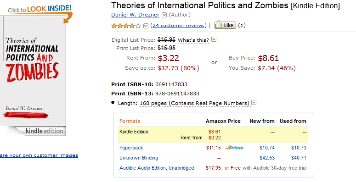The width and height of the screenshot is (356, 182).
Task: Open dropdown arrow next to author name
Action: [164, 15]
